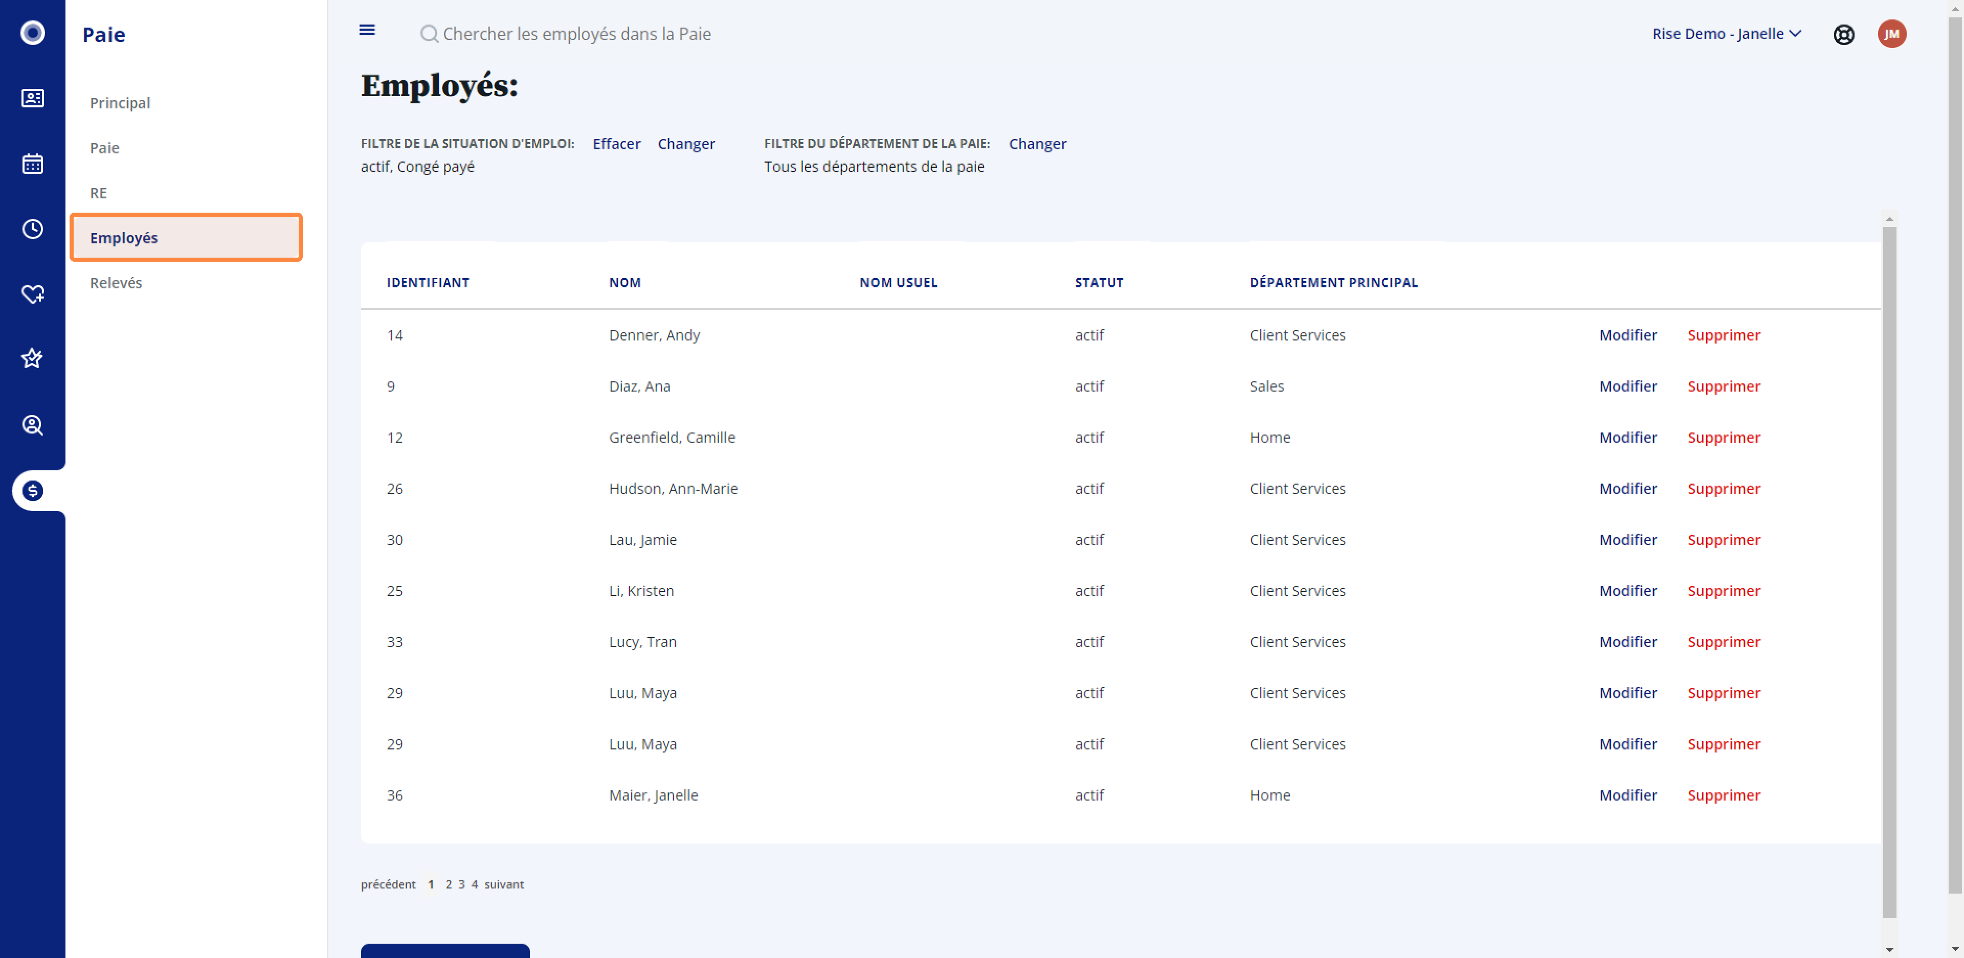Click Modifier for Greenfield, Camille
1964x958 pixels.
coord(1628,438)
